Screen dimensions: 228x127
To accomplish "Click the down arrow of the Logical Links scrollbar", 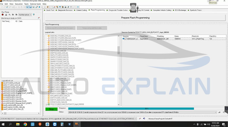I will (x=119, y=105).
